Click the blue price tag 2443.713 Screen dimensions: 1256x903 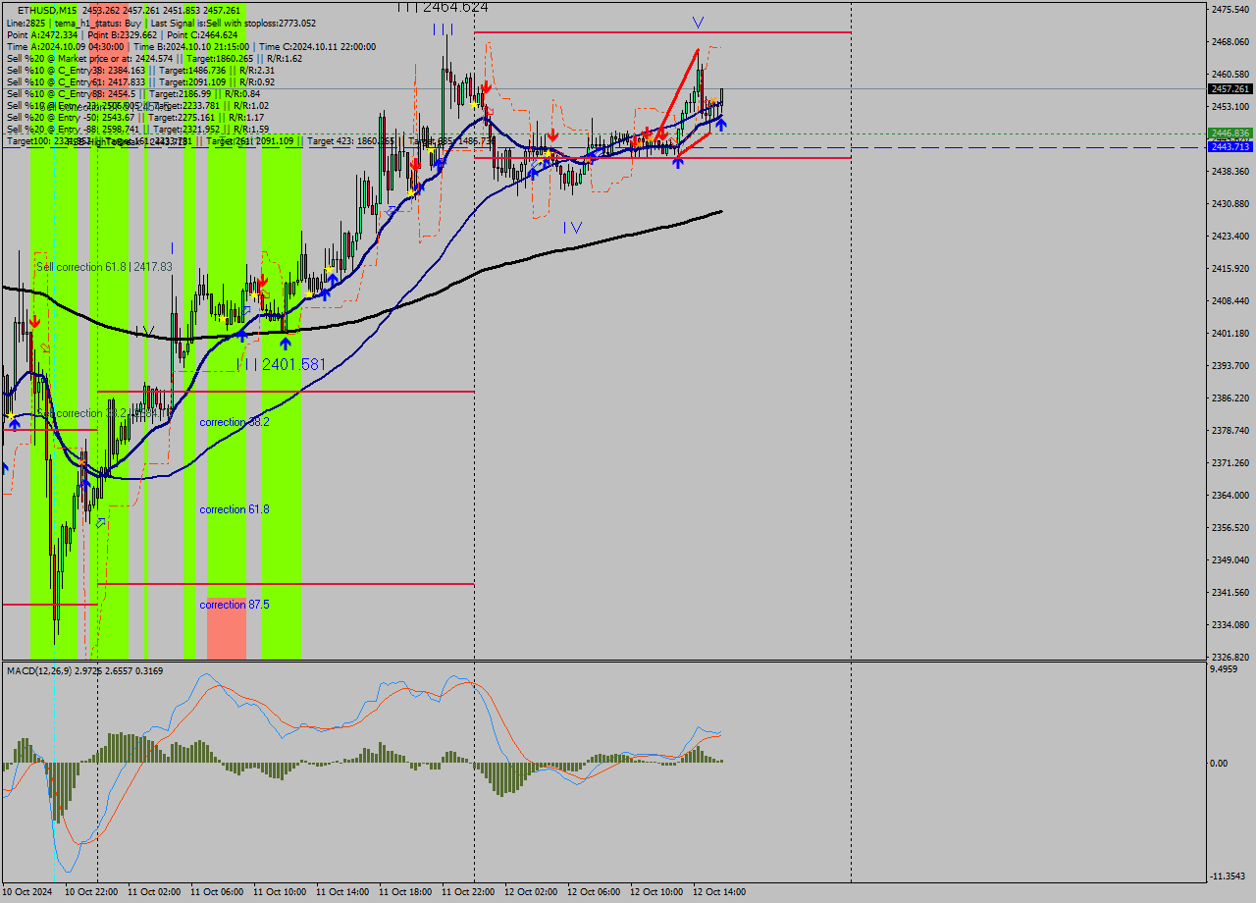[1230, 146]
